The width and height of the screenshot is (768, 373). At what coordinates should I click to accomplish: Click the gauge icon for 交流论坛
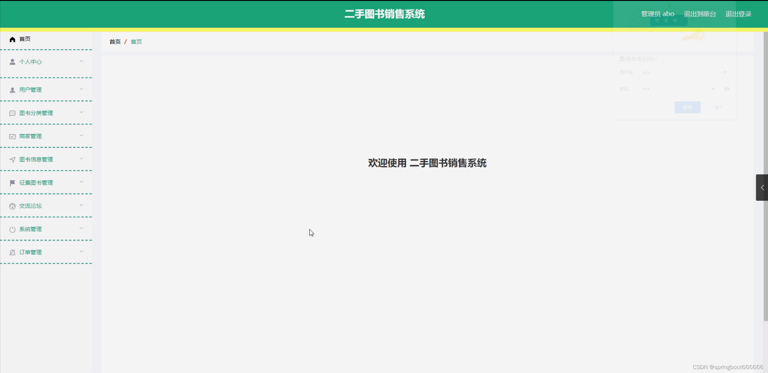point(12,206)
